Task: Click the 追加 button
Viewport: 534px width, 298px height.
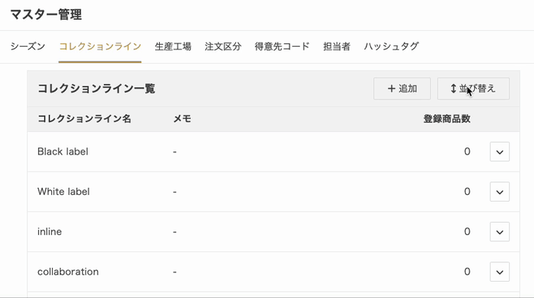Action: point(402,88)
